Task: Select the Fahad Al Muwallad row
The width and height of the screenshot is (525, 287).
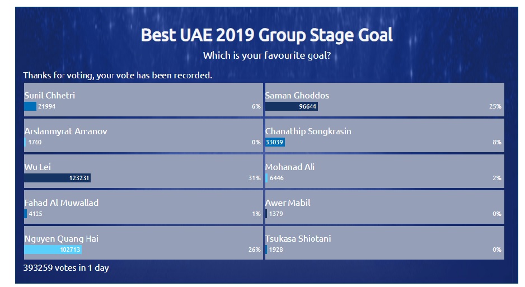Action: [143, 207]
